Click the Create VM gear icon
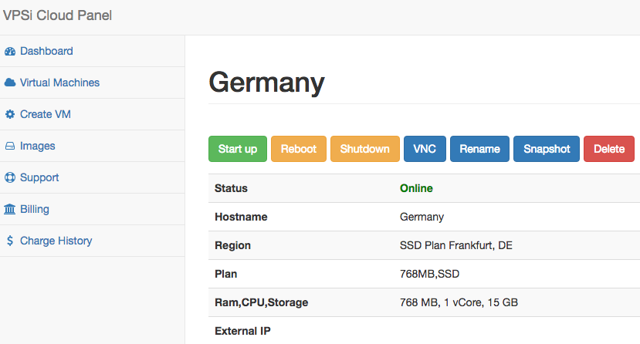The height and width of the screenshot is (344, 640). [x=10, y=115]
